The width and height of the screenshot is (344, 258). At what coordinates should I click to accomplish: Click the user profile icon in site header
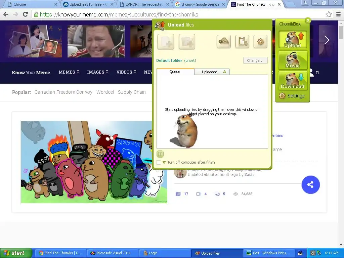pos(312,73)
